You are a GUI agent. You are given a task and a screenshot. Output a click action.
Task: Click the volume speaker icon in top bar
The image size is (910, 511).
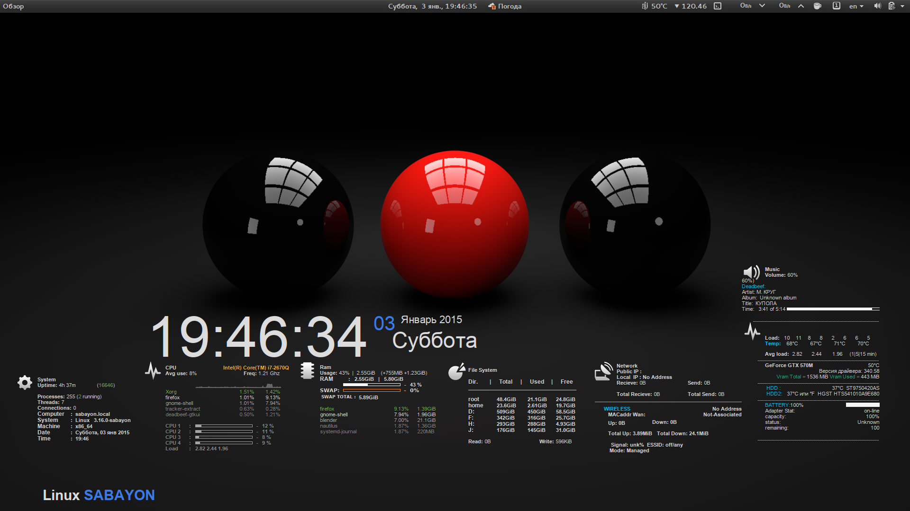pos(877,6)
